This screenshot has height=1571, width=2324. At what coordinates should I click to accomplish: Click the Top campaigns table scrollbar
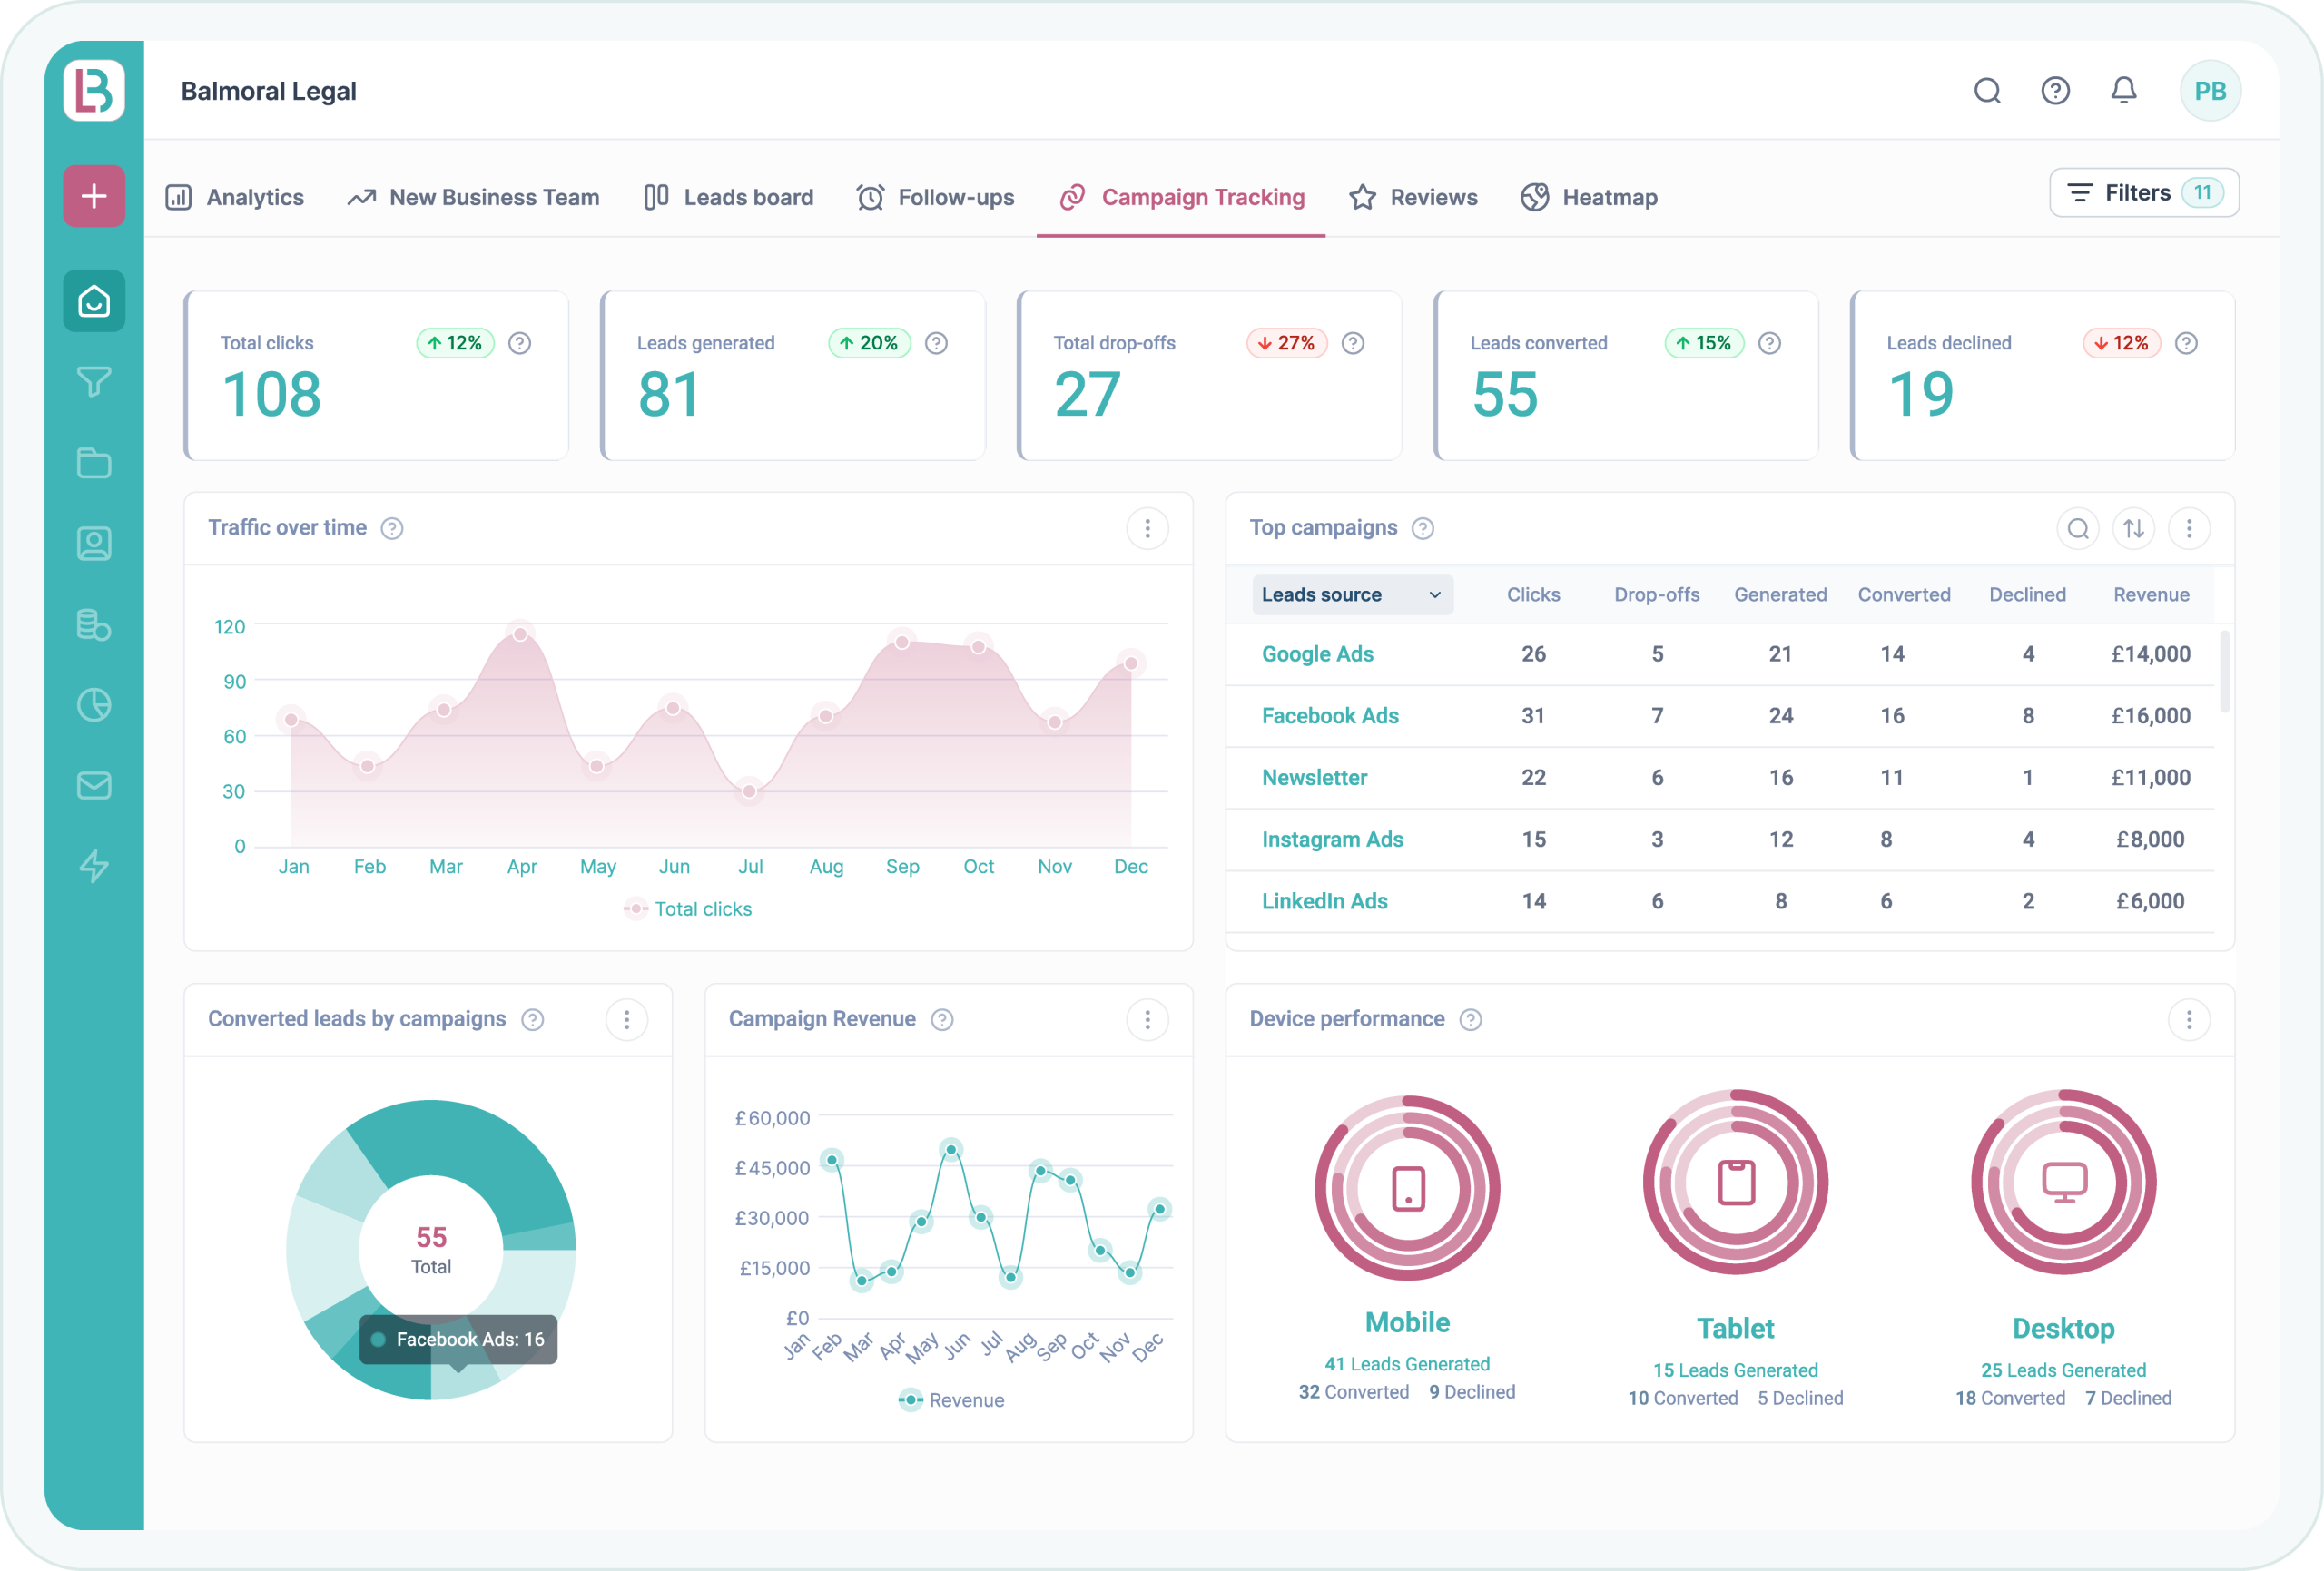click(2224, 670)
